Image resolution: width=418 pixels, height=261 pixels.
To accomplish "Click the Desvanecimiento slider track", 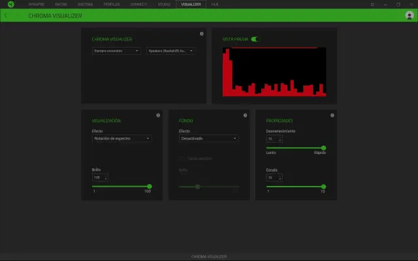I will coord(295,148).
